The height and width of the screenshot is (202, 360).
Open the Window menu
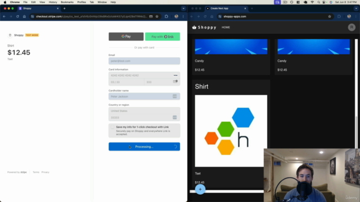click(102, 2)
